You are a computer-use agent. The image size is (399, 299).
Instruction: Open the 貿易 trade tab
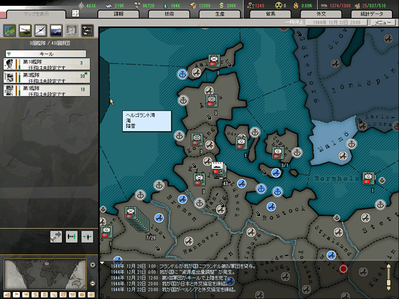(x=270, y=14)
